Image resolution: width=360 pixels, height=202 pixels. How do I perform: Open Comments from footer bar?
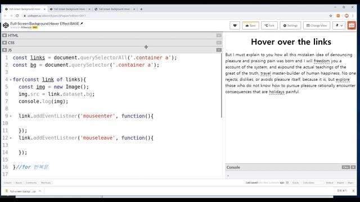(31, 183)
